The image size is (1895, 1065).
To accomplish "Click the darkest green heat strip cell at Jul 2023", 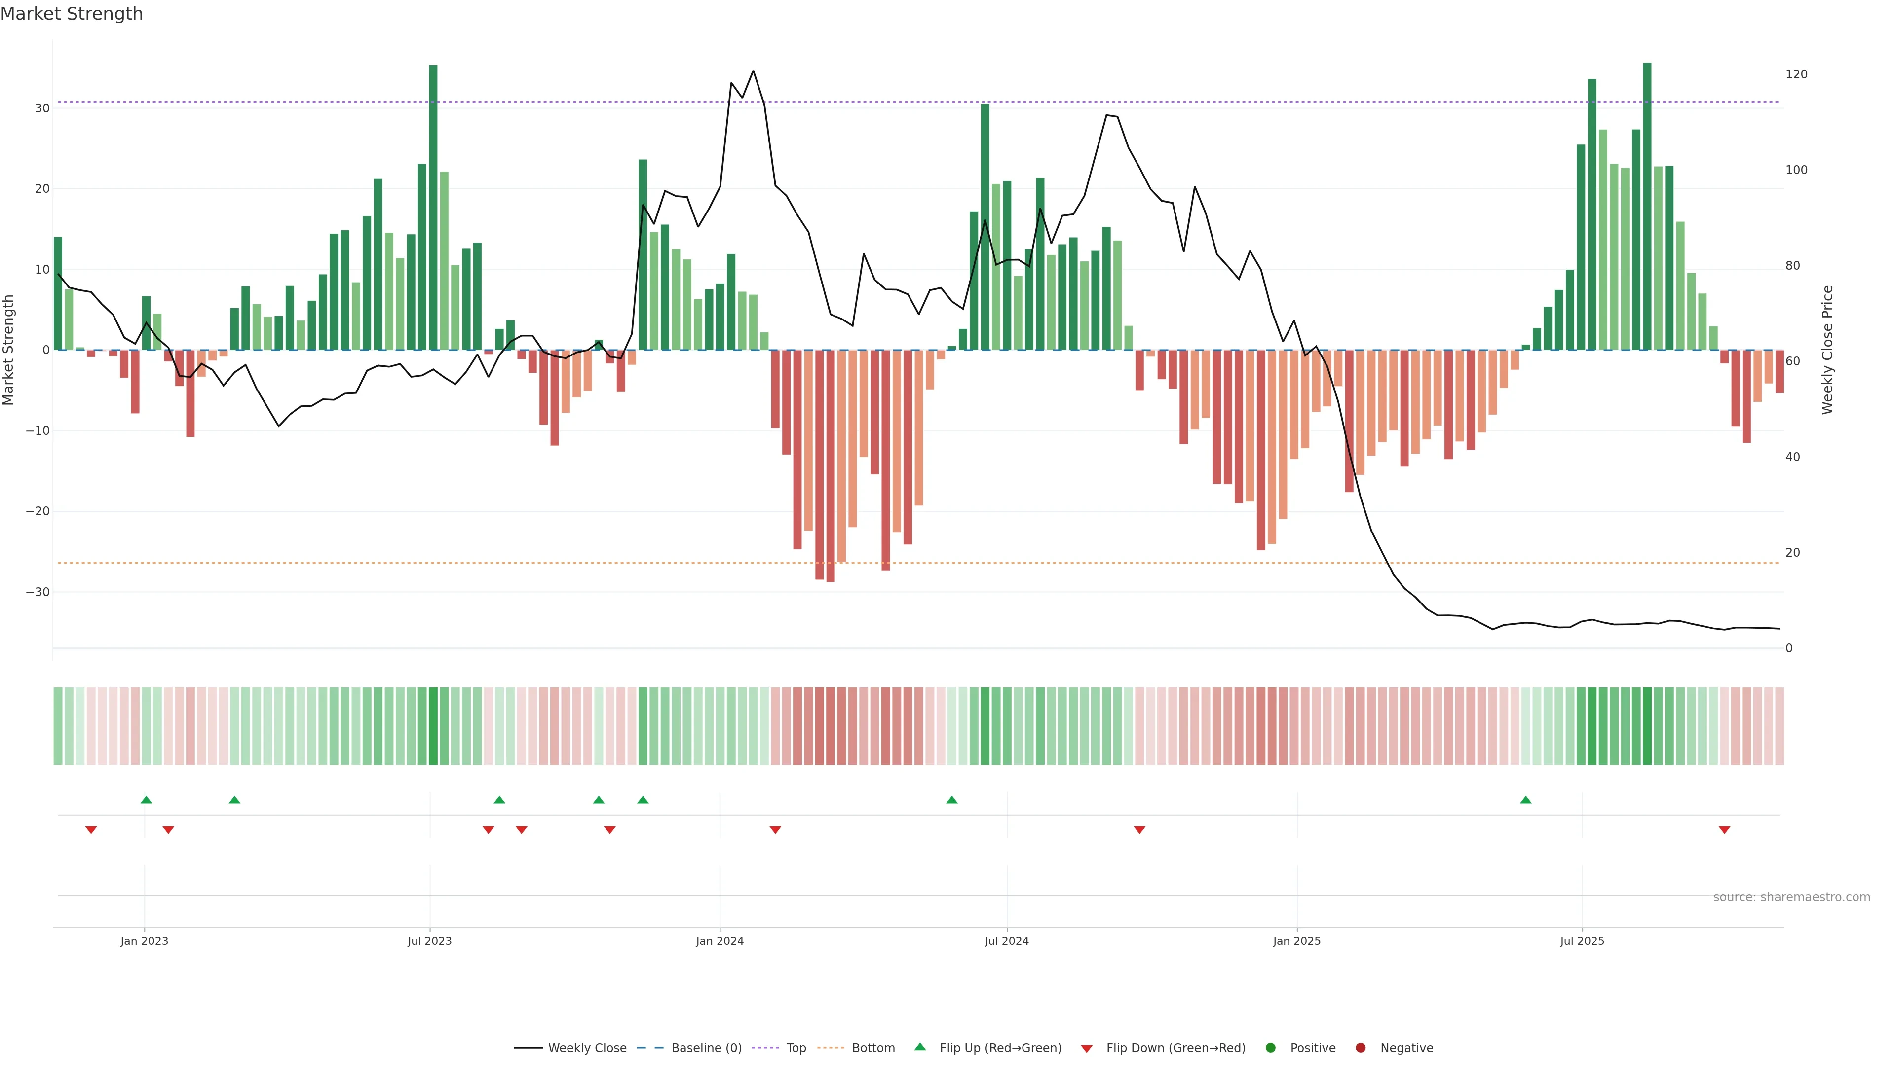I will point(433,726).
